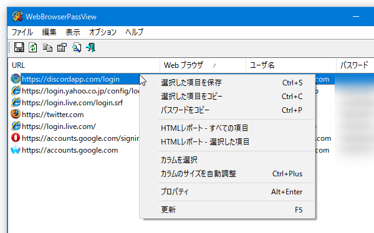Click the Find magnifier toolbar icon
The width and height of the screenshot is (374, 233).
(x=77, y=47)
